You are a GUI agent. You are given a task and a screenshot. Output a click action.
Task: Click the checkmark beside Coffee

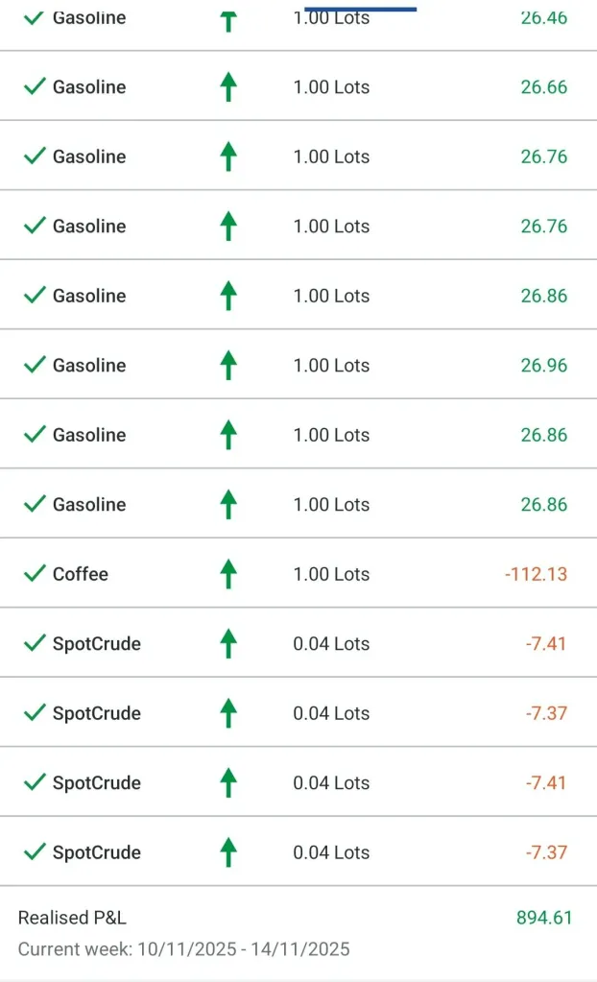pos(35,574)
